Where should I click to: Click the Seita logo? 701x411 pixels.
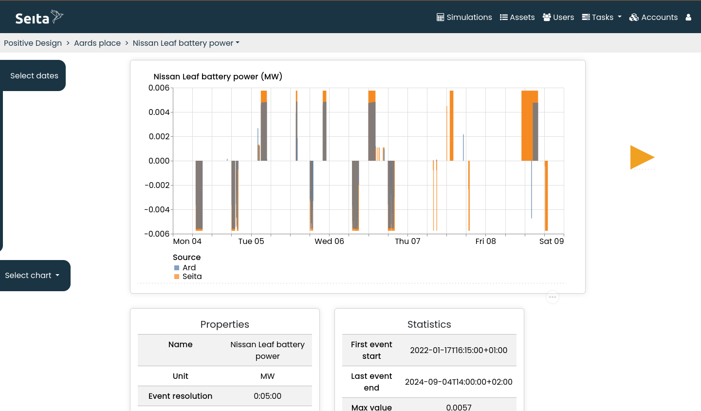pos(39,18)
